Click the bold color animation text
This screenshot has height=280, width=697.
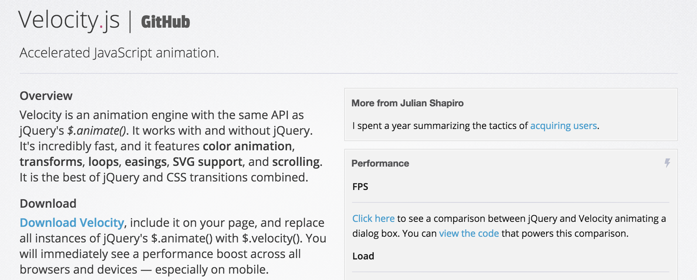(247, 146)
